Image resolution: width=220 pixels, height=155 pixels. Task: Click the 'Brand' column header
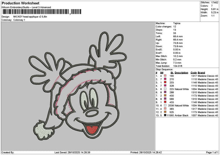[x=201, y=73]
